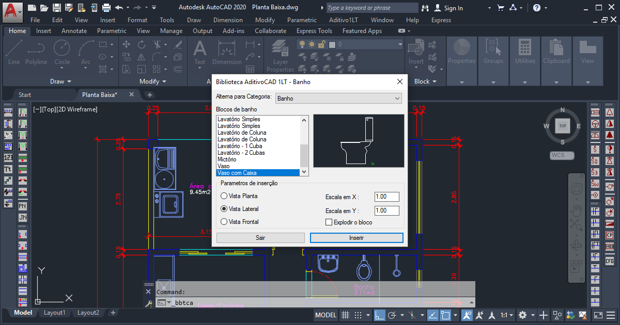Select Vista Frontal radio button

tap(224, 222)
